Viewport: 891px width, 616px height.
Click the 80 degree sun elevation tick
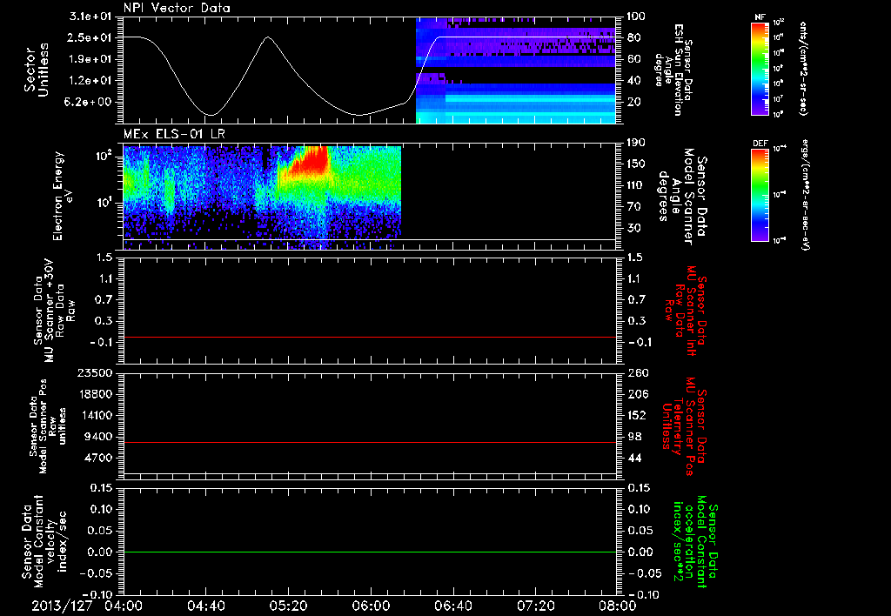(x=634, y=37)
